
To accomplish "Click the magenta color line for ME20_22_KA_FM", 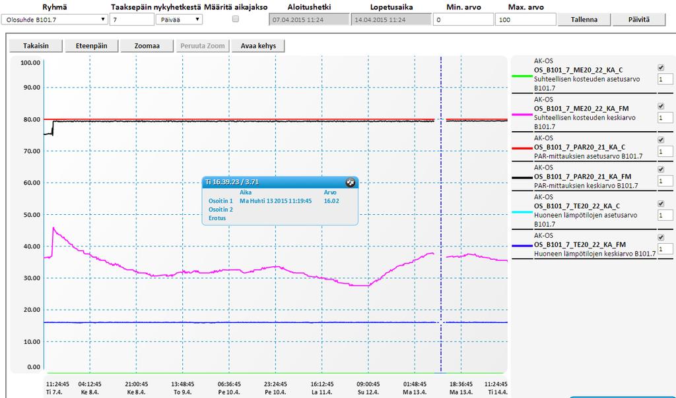I will tap(522, 115).
